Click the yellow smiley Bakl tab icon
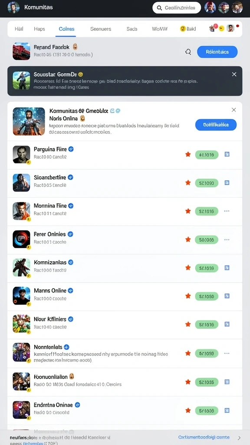The height and width of the screenshot is (445, 250). coord(183,29)
